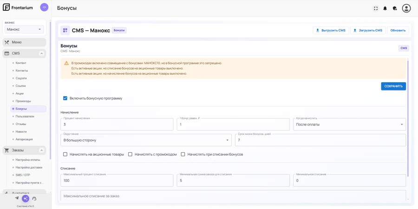This screenshot has width=418, height=209.
Task: Go to Авторизация in sidebar
Action: point(28,139)
